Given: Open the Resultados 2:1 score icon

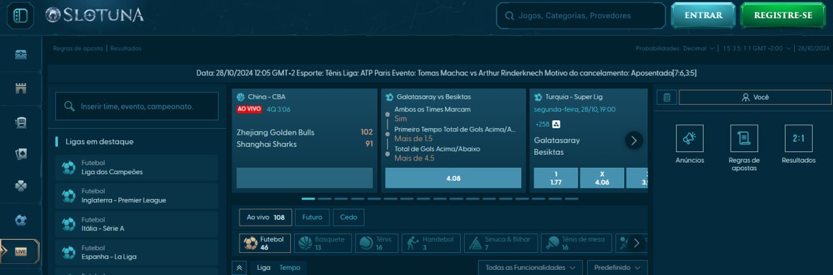Looking at the screenshot, I should [x=798, y=138].
